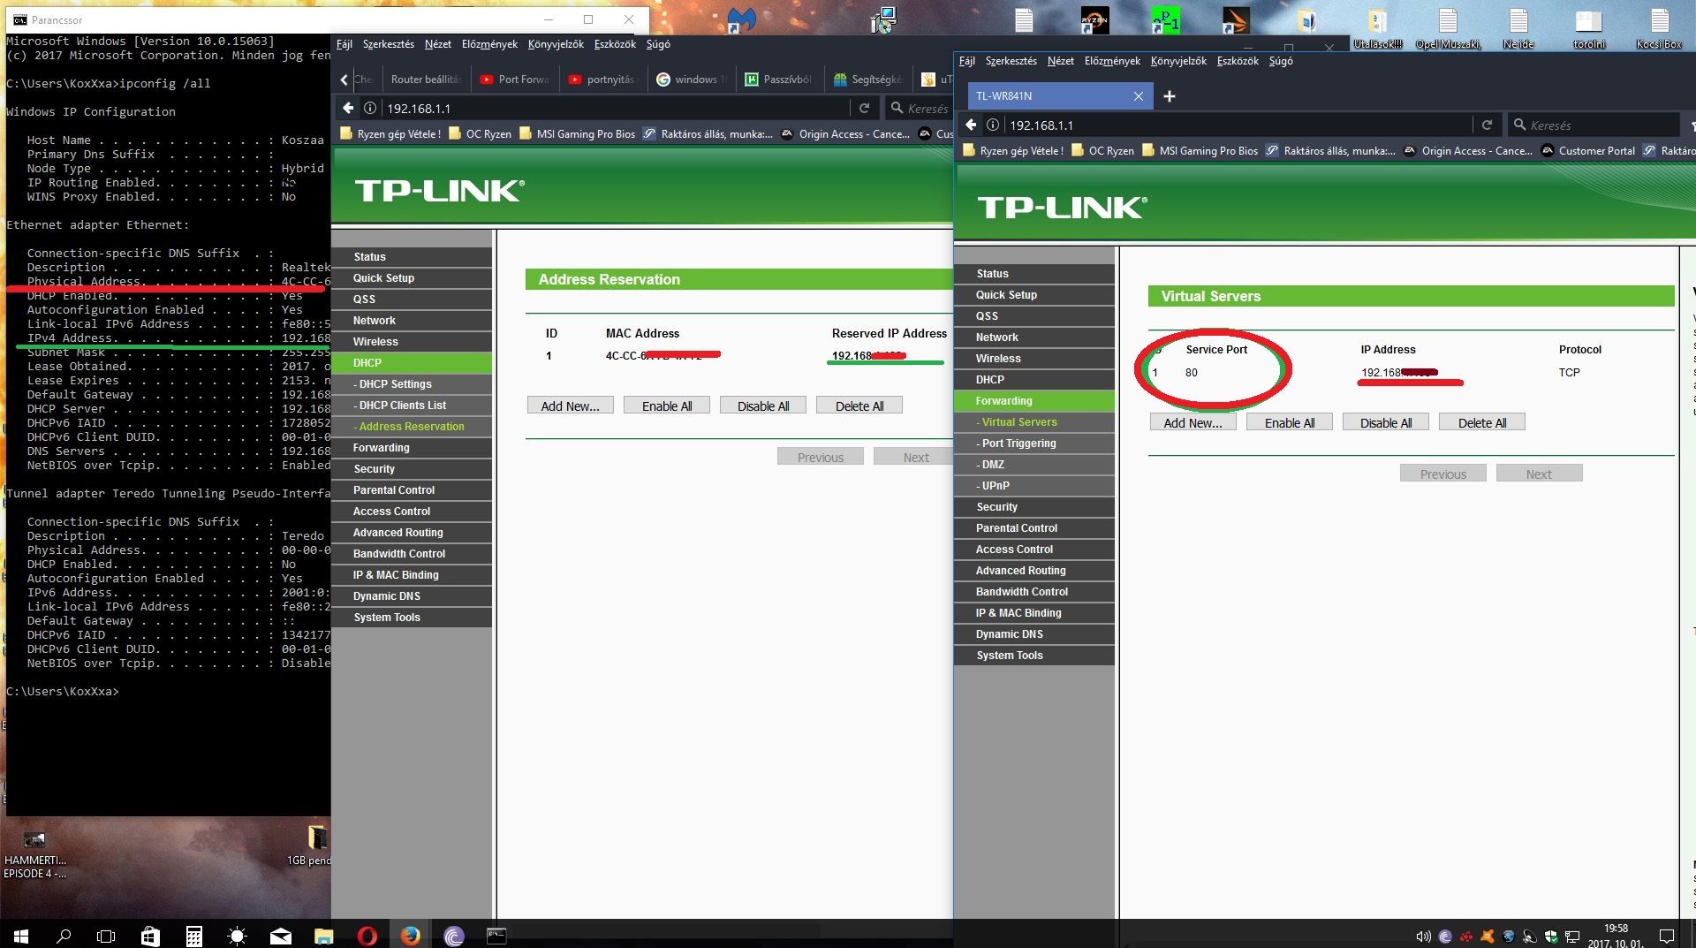The width and height of the screenshot is (1696, 948).
Task: Click Enable All in Virtual Servers page
Action: tap(1289, 422)
